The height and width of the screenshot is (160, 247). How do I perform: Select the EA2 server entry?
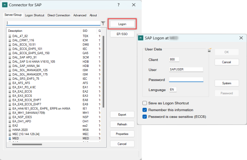click(x=54, y=126)
